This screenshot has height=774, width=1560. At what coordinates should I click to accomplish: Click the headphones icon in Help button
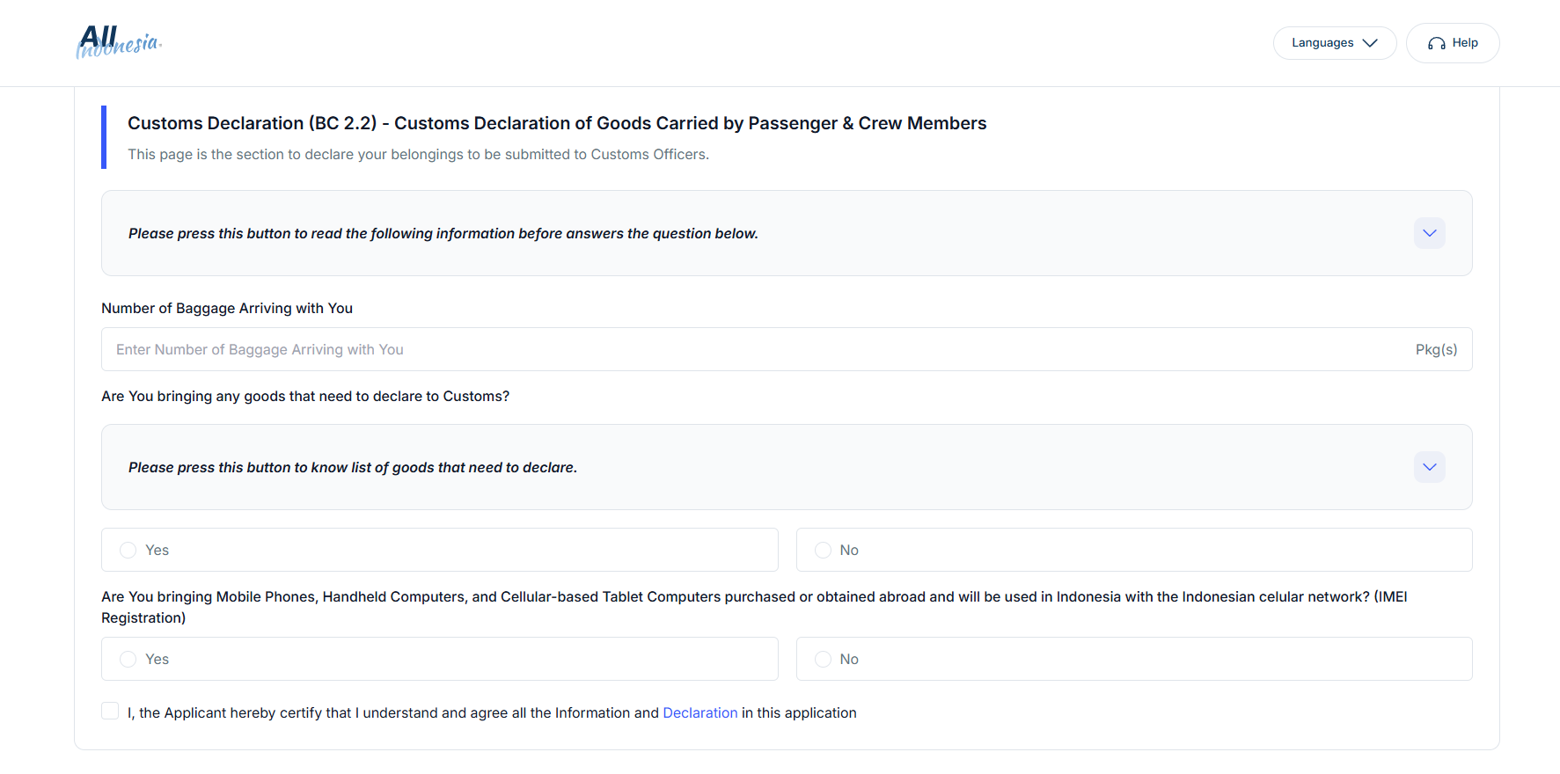pos(1437,42)
